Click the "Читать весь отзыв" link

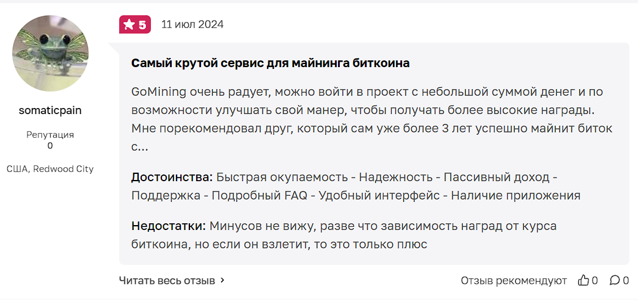pos(167,281)
